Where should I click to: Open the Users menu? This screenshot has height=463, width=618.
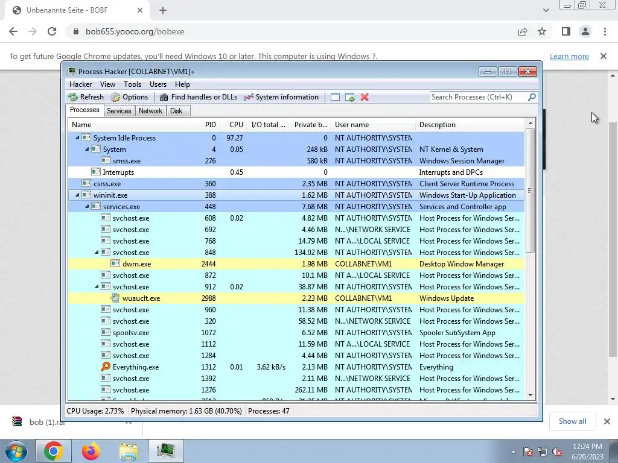[158, 84]
